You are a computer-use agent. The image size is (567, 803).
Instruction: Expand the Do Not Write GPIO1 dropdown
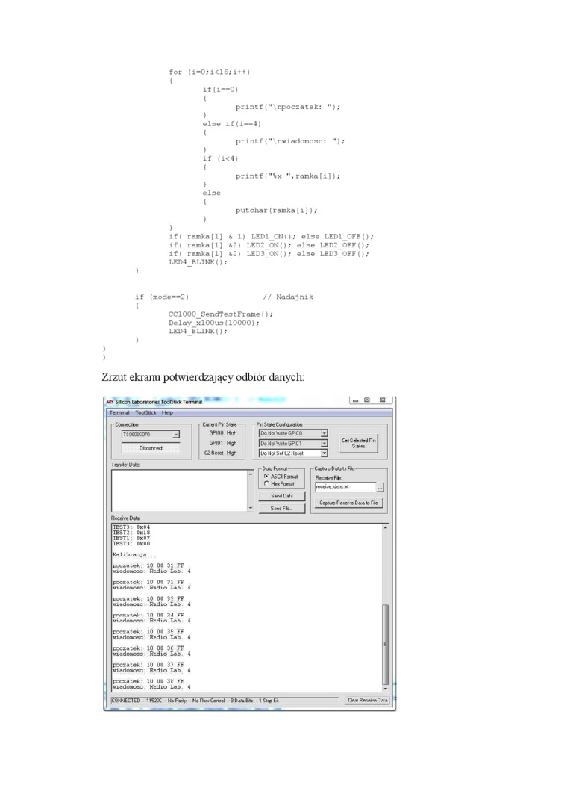click(325, 443)
